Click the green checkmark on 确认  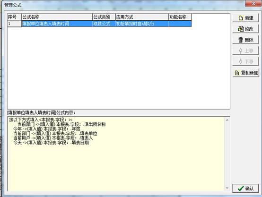(240, 188)
